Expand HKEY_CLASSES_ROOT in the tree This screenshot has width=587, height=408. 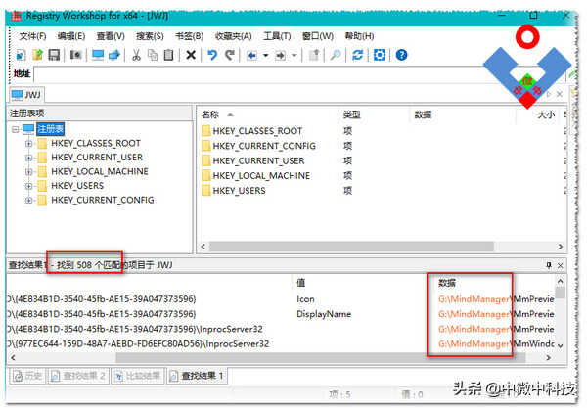(28, 144)
